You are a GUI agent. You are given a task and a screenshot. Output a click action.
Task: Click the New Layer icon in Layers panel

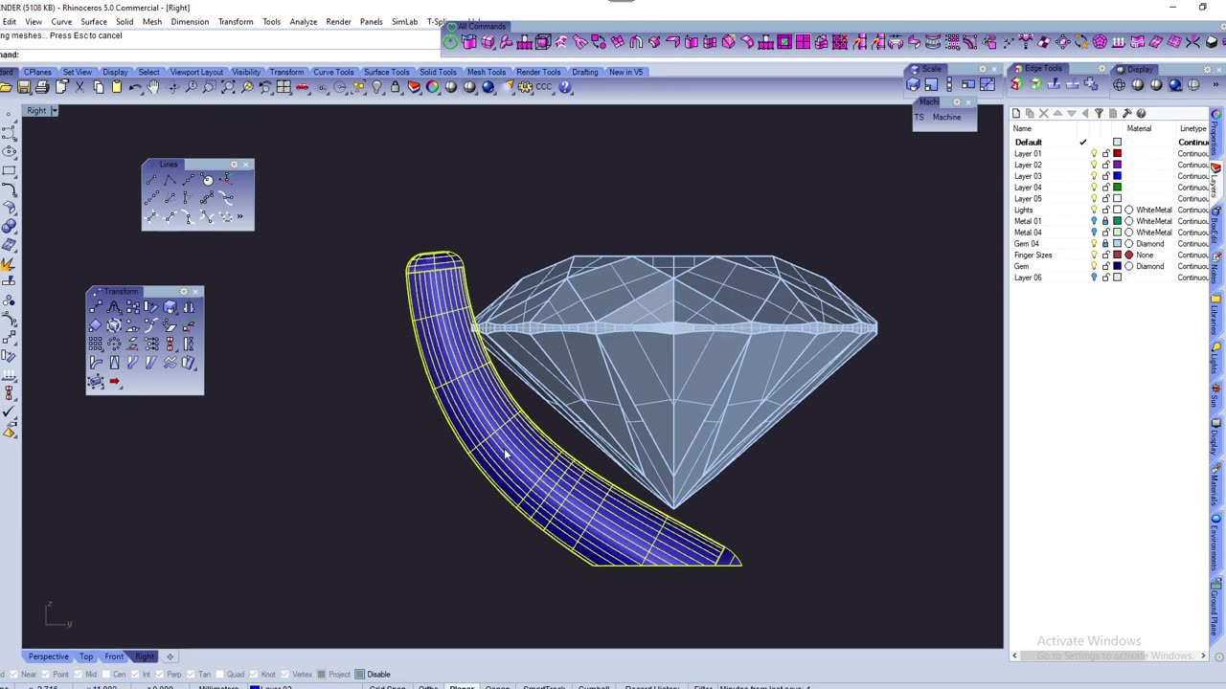[x=1016, y=113]
